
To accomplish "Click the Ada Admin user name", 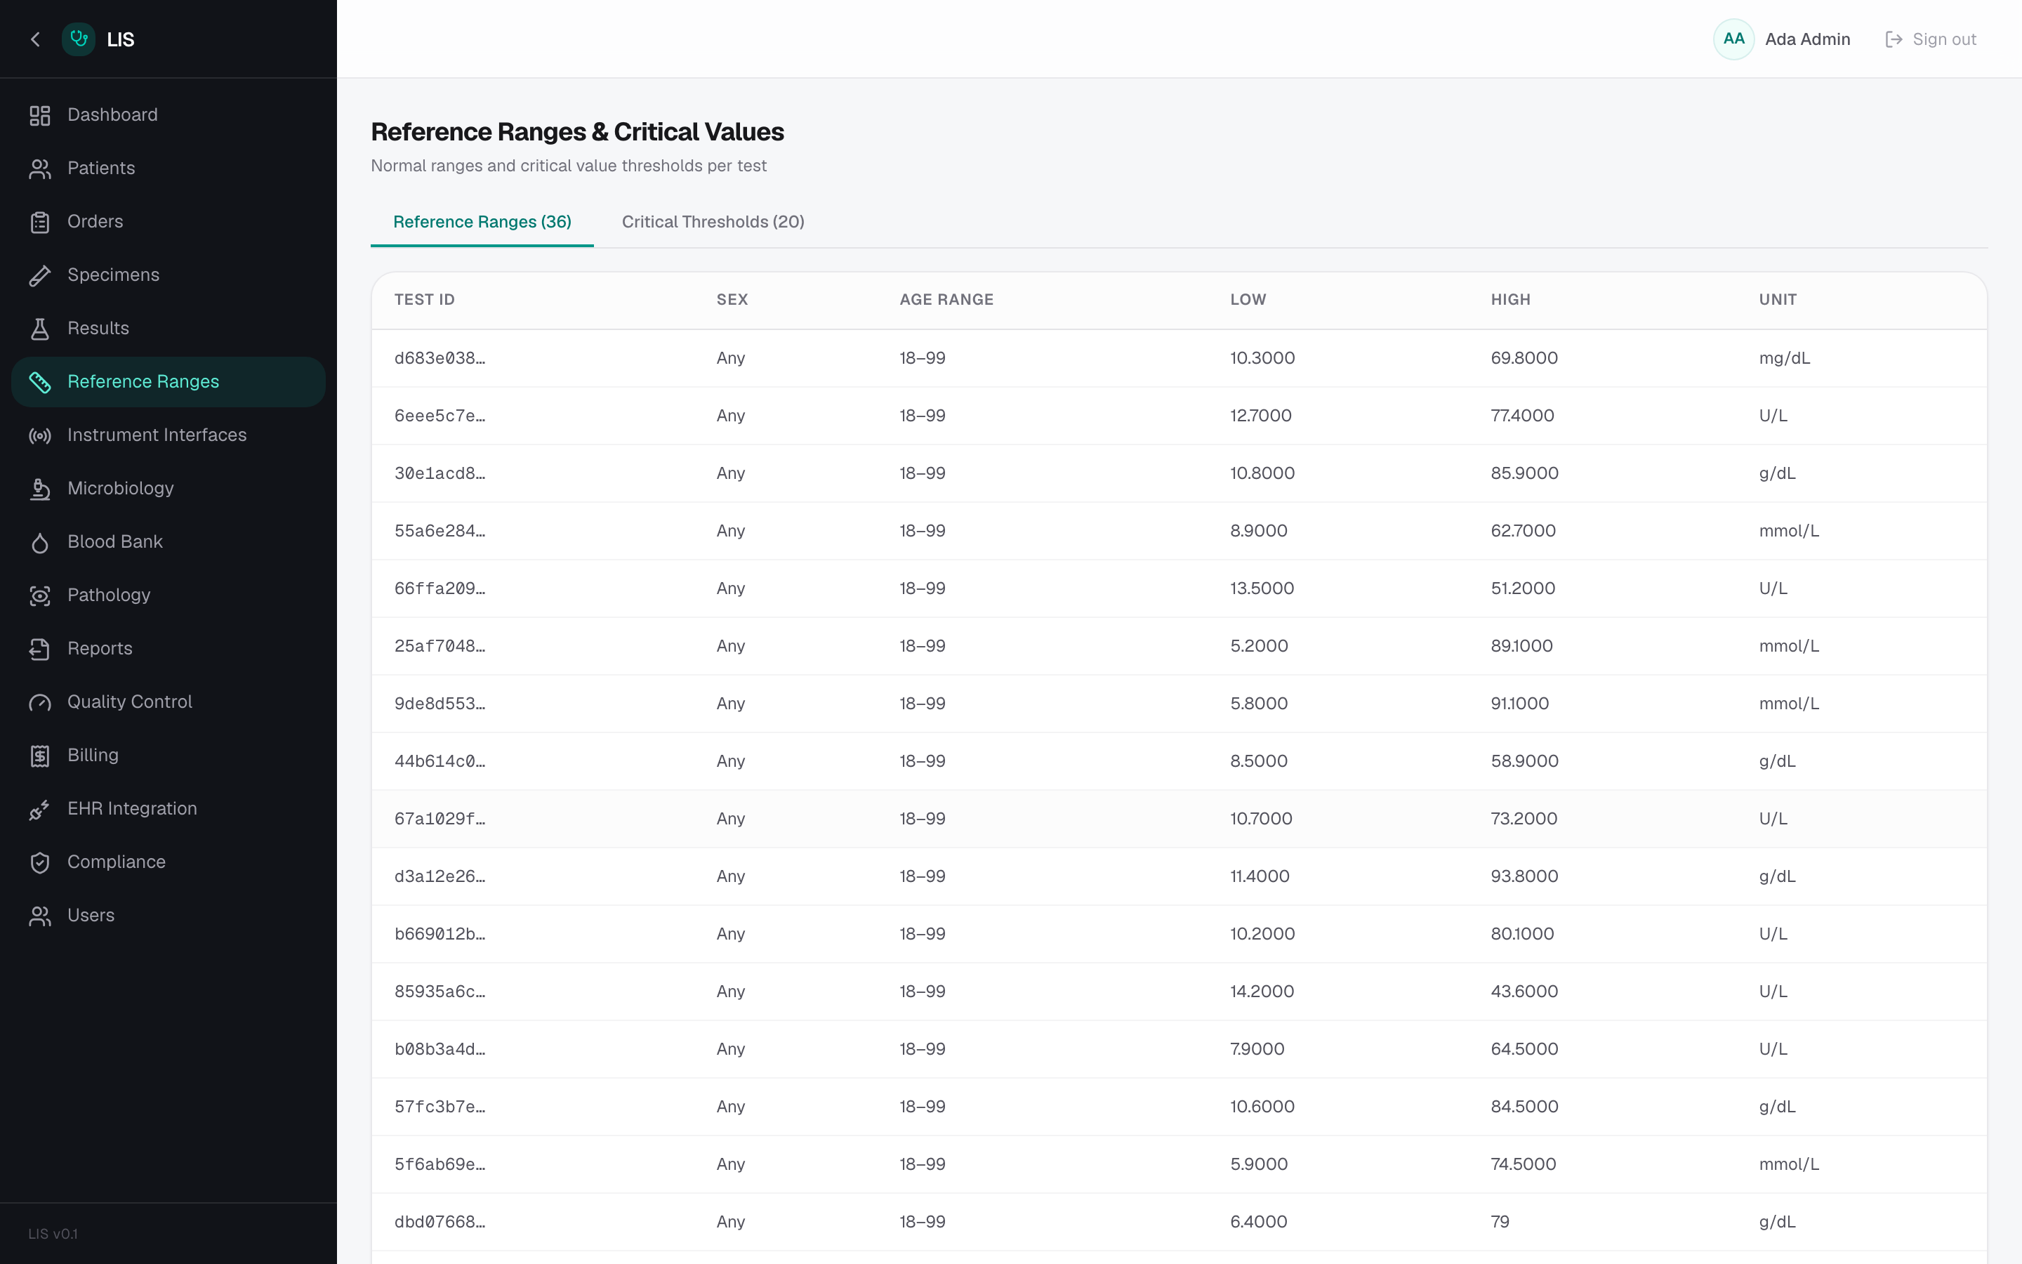I will [1807, 39].
